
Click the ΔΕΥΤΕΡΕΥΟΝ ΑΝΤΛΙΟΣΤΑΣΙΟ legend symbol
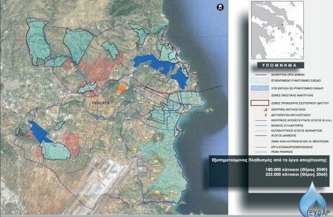point(265,115)
